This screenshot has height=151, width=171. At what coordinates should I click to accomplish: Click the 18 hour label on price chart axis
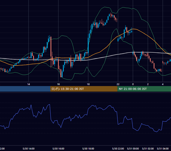[x=88, y=84]
